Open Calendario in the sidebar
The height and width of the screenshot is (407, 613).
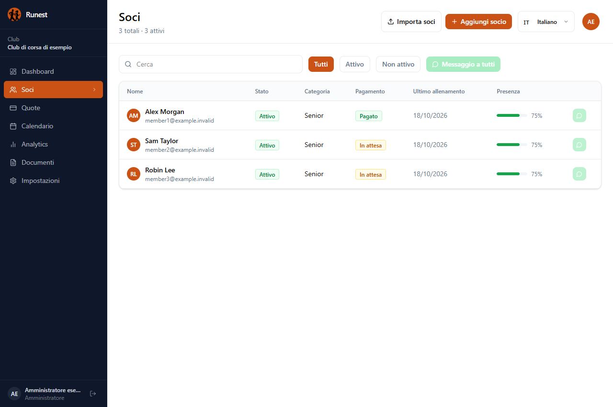pyautogui.click(x=53, y=126)
